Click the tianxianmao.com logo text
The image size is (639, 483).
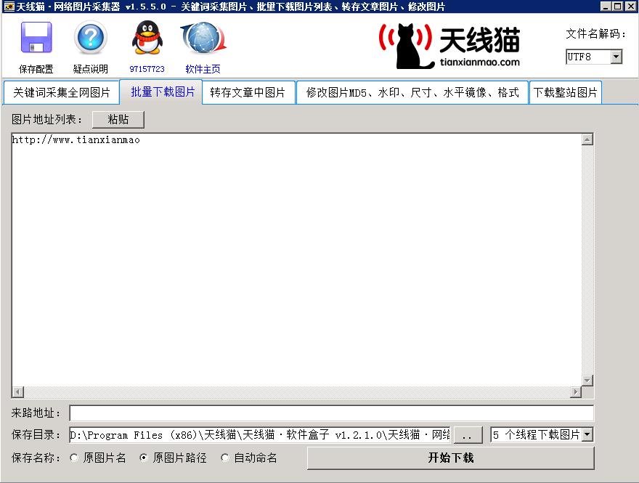[480, 62]
